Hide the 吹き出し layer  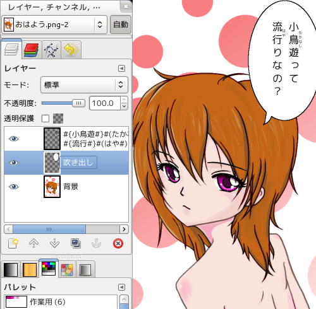14,163
